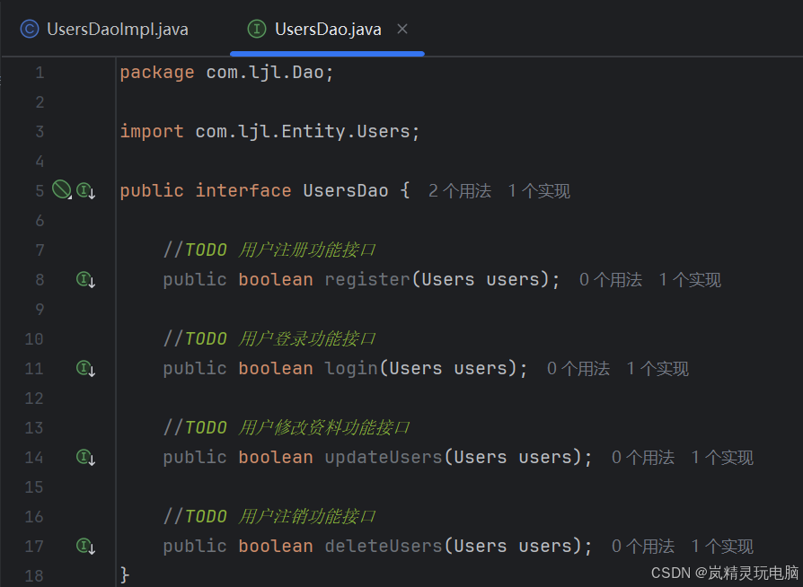Click the 'package' keyword on line 1

[157, 73]
